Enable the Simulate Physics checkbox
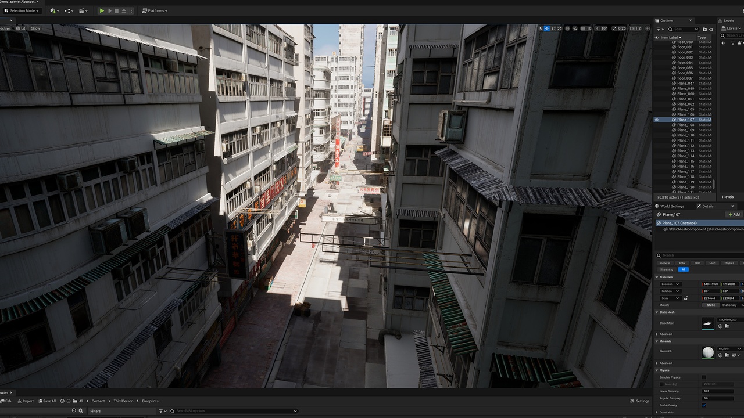The width and height of the screenshot is (744, 418). (x=704, y=377)
